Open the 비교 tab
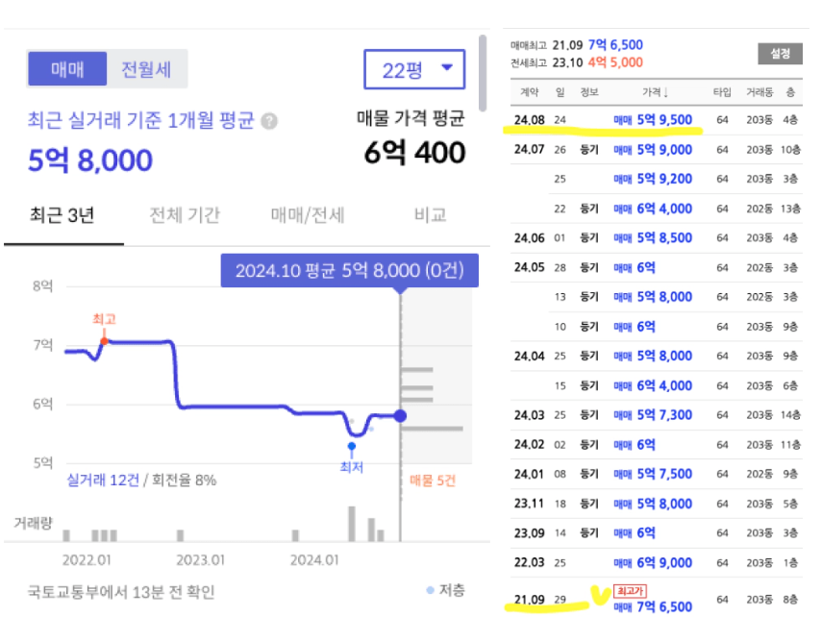The height and width of the screenshot is (642, 821). pos(430,215)
